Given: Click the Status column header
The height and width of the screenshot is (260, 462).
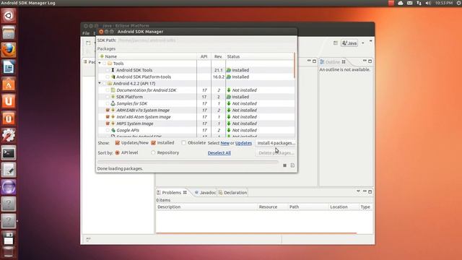Looking at the screenshot, I should [x=259, y=56].
